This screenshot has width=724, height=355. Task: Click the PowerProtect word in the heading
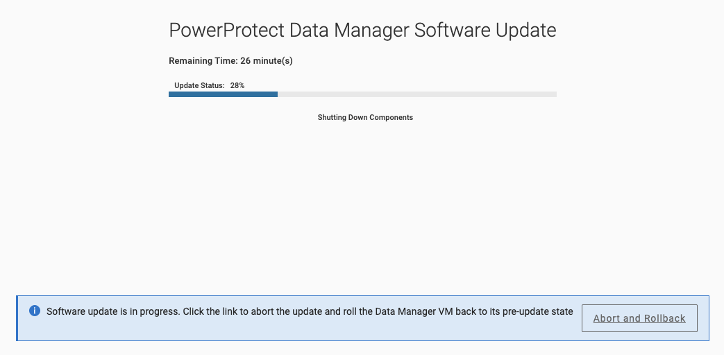coord(227,31)
